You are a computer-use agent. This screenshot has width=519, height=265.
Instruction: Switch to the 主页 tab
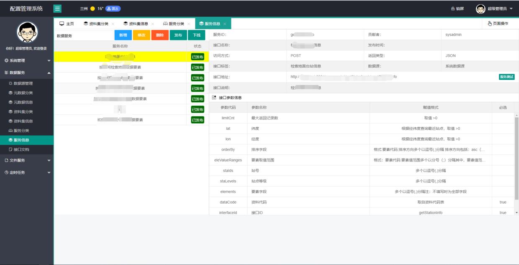pos(67,24)
